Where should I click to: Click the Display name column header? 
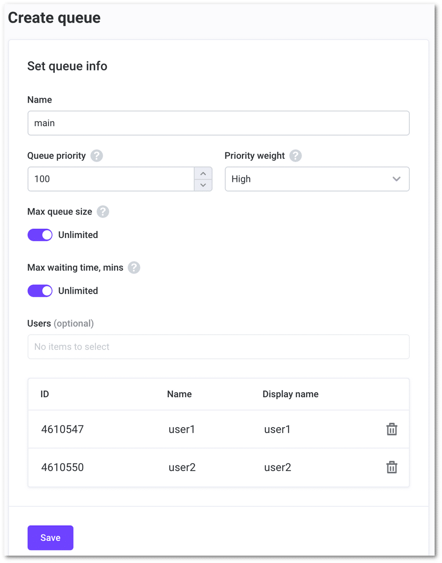290,394
